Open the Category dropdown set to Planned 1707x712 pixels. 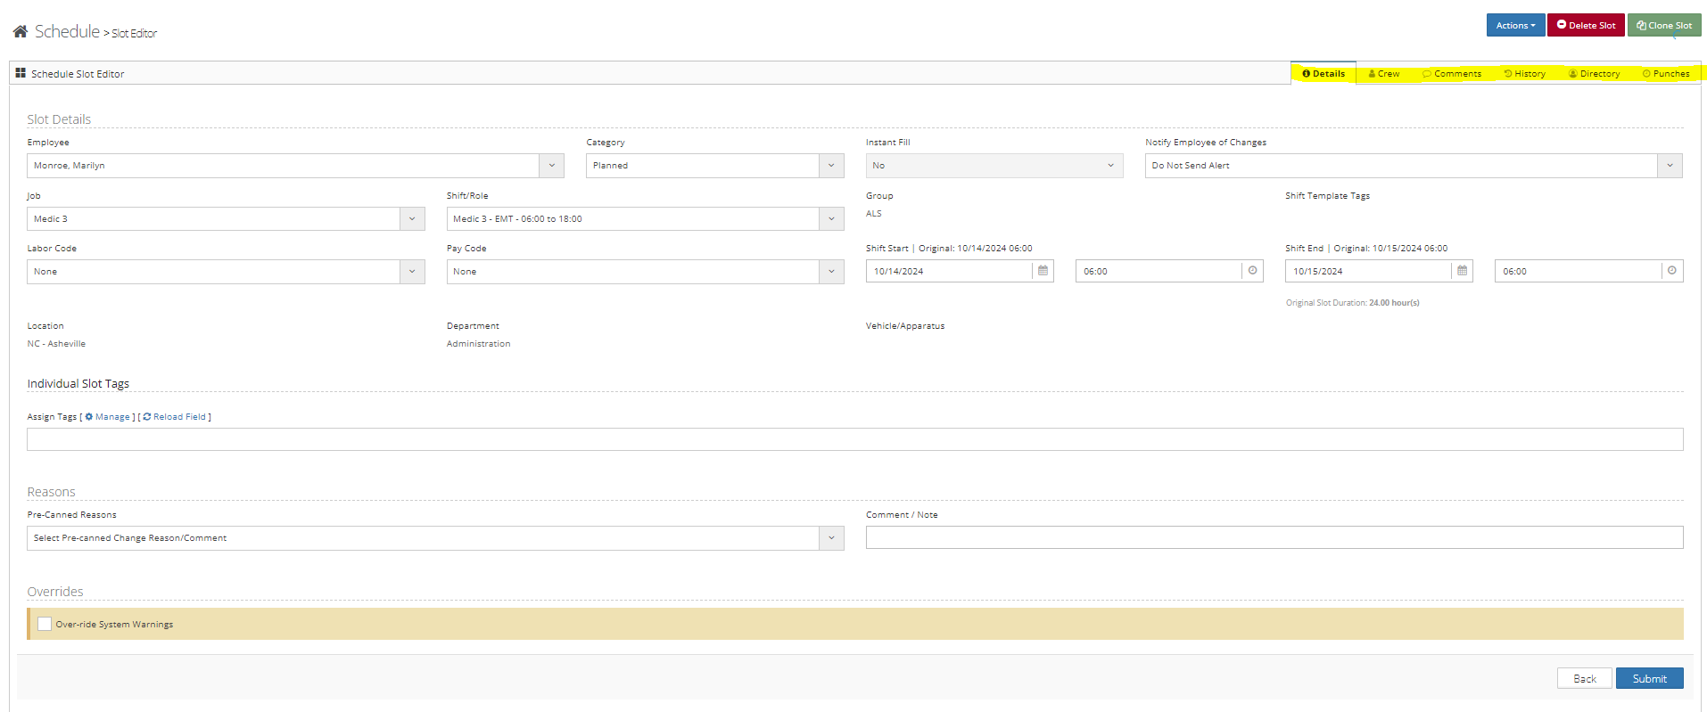click(x=830, y=166)
